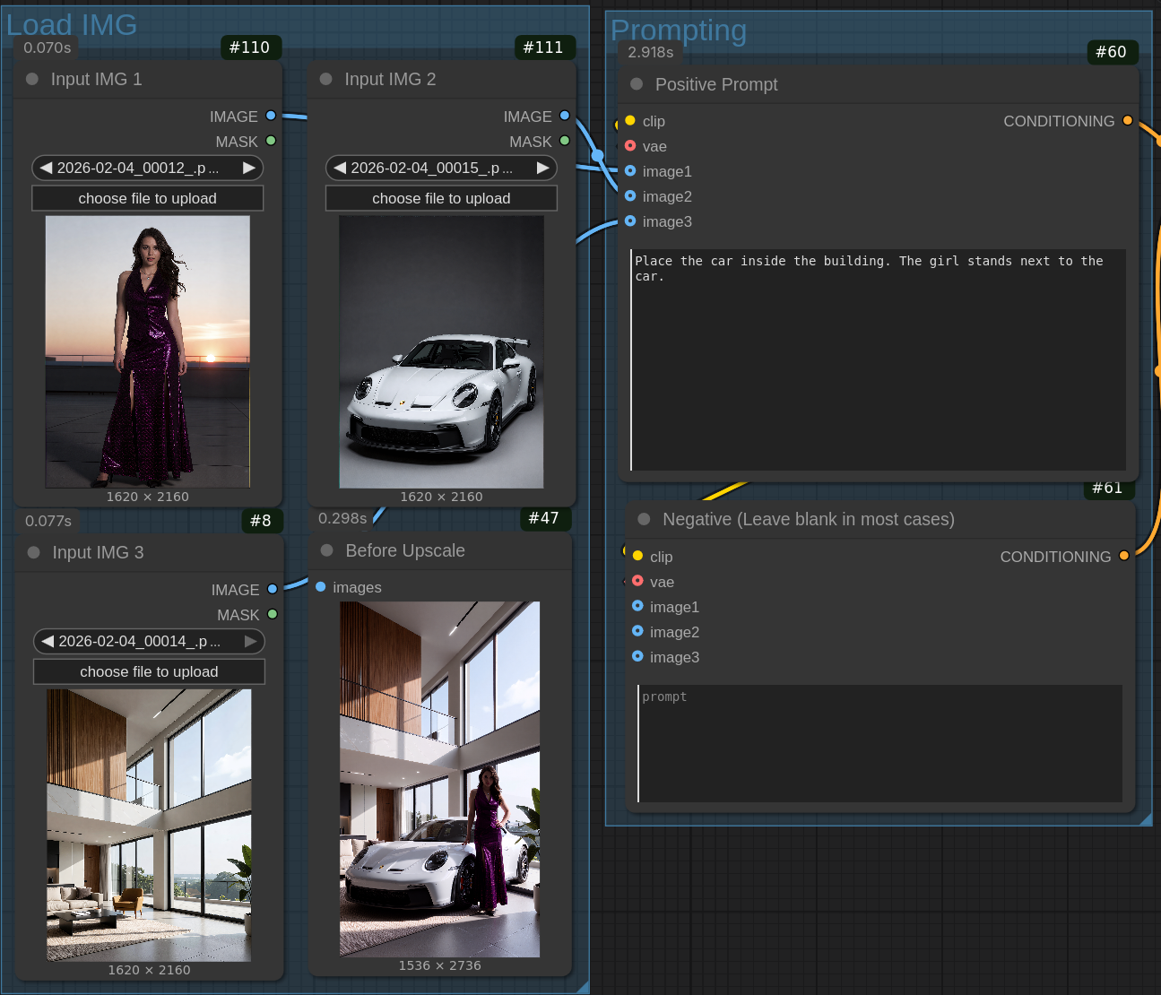Click the CONDITIONING output port of Positive Prompt
The image size is (1161, 995).
point(1128,120)
